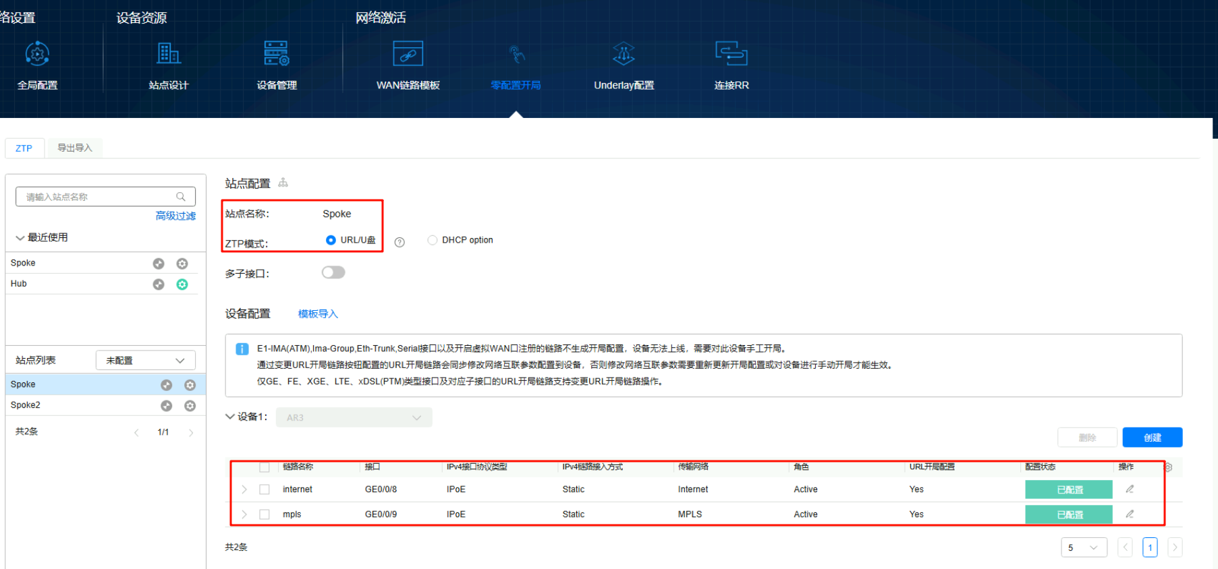Open the 全局配置 global configuration icon

coord(37,54)
